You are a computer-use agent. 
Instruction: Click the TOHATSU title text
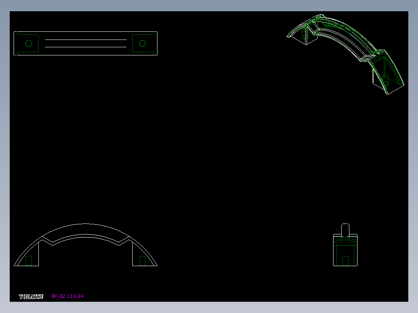31,297
